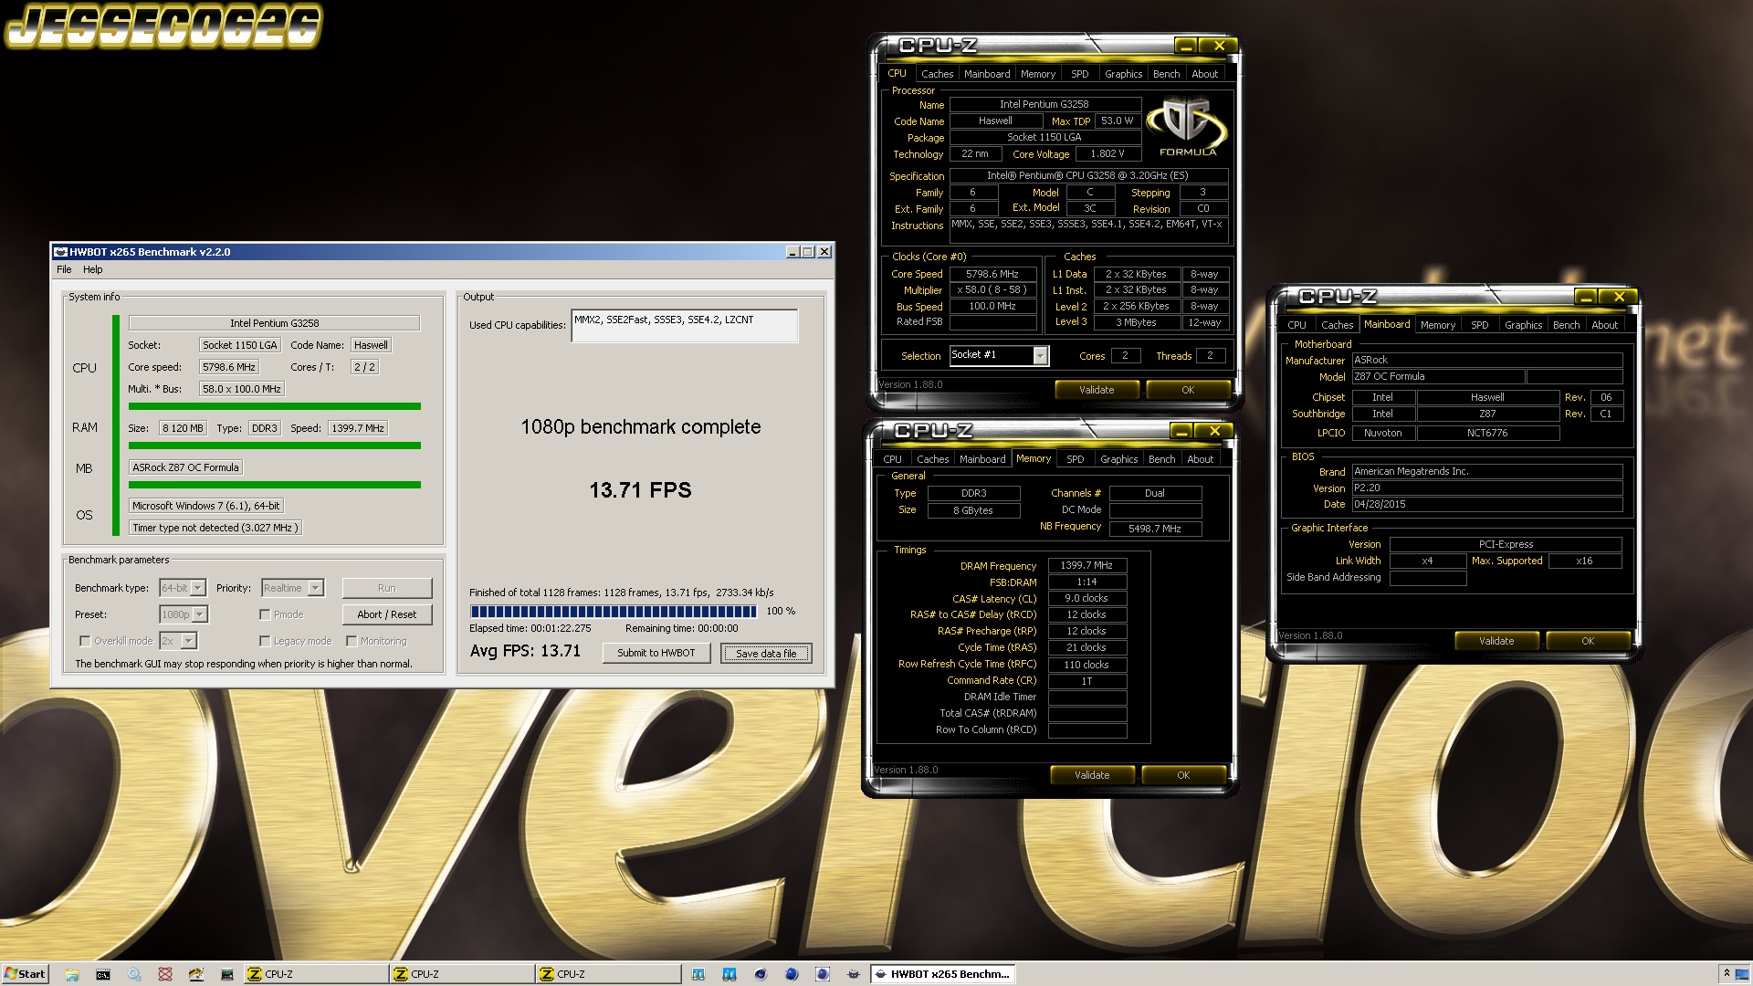Select Memory tab in CPU-Z Mainboard window
The height and width of the screenshot is (986, 1753).
(x=1437, y=325)
